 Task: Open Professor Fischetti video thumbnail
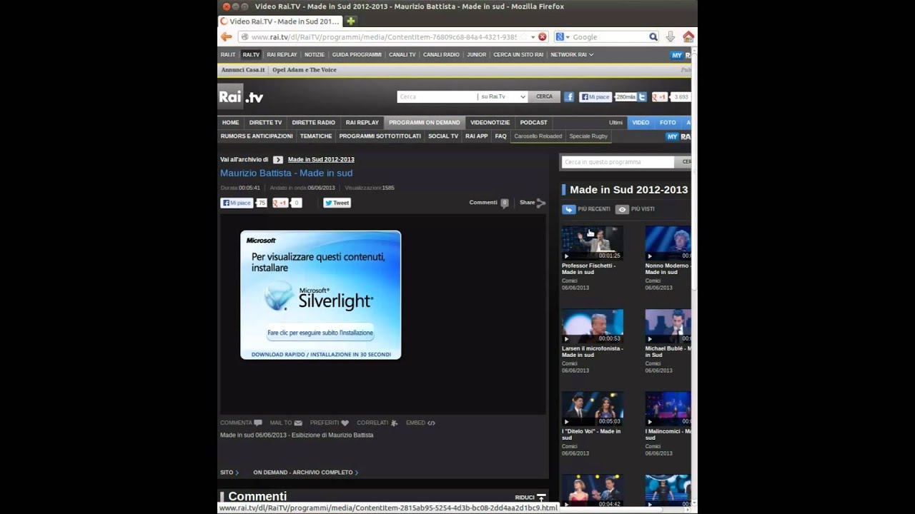[593, 243]
